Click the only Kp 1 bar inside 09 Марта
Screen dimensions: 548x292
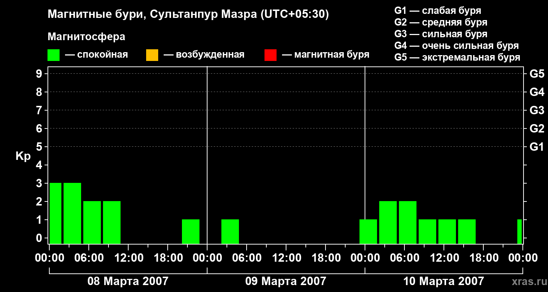point(230,231)
